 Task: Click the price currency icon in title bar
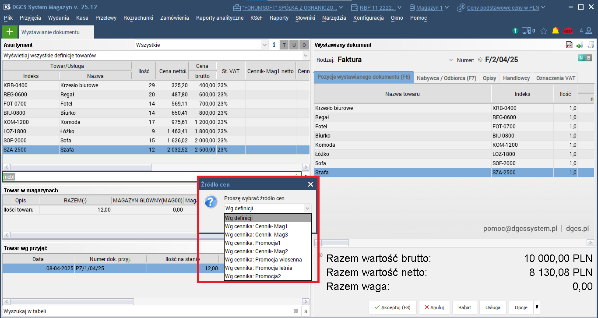461,7
